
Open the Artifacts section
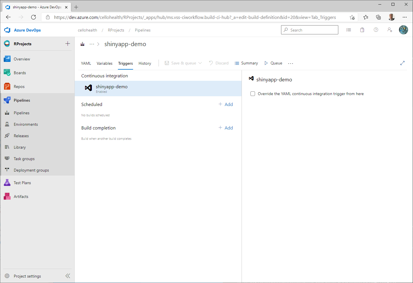(21, 196)
